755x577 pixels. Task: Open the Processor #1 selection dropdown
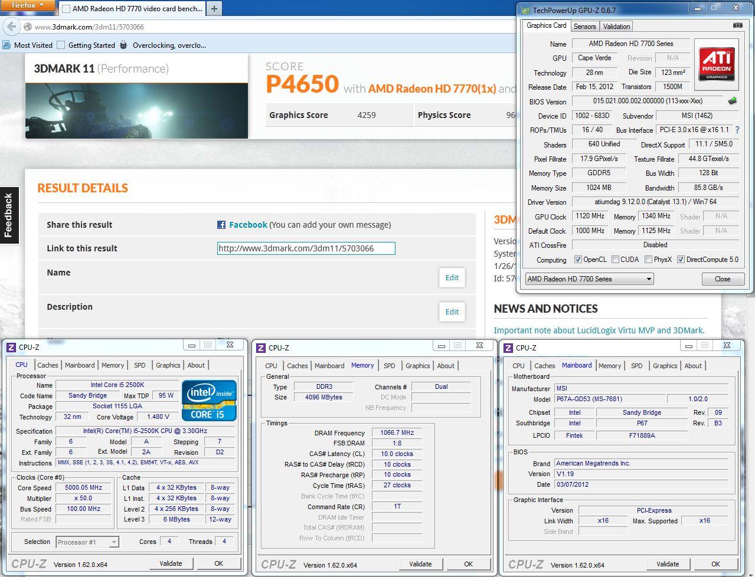pyautogui.click(x=87, y=542)
